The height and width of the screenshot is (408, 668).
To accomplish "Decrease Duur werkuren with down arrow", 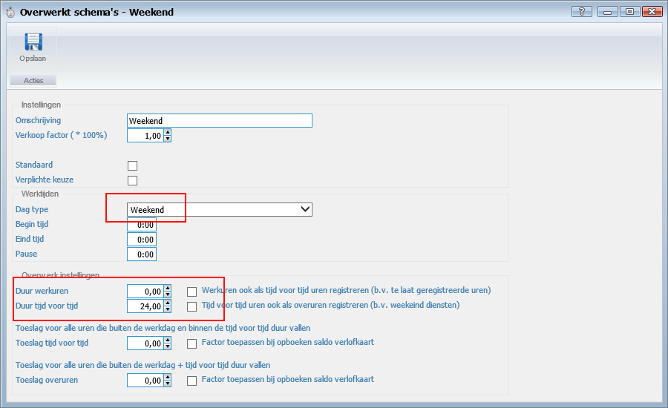I will point(168,295).
